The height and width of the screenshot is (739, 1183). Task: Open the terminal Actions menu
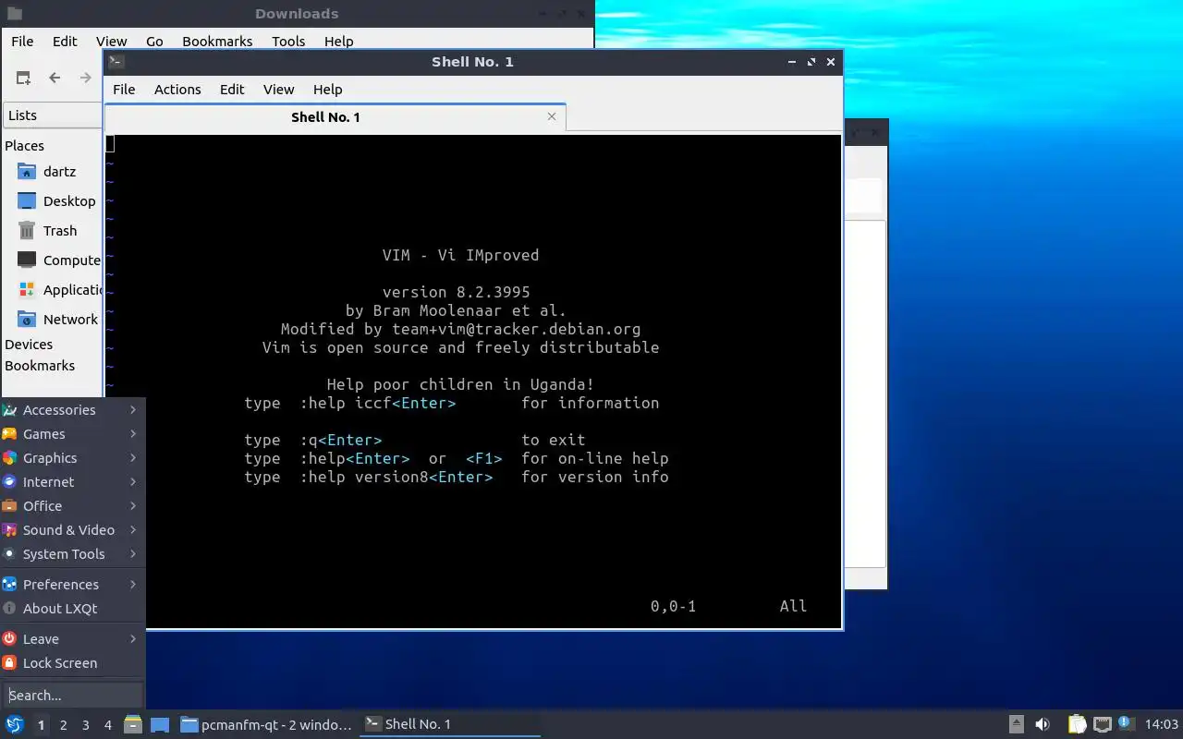point(177,90)
